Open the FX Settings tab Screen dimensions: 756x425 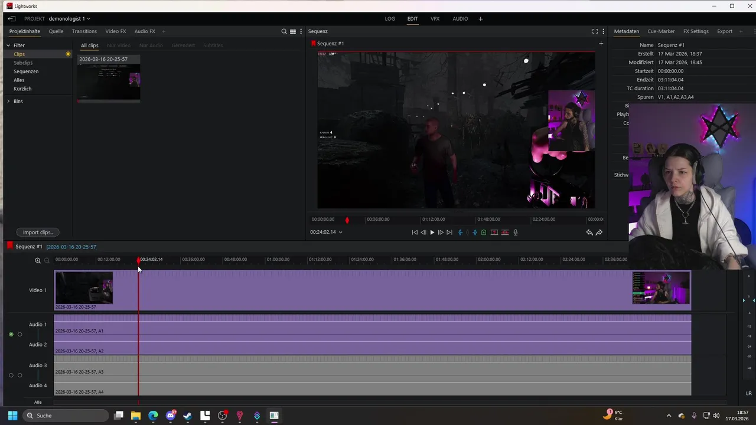pos(696,31)
